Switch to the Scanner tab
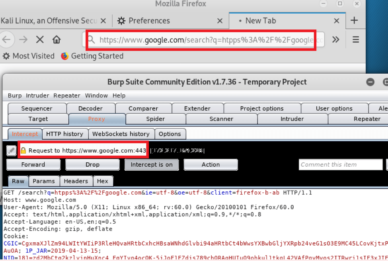The width and height of the screenshot is (388, 261). click(222, 119)
